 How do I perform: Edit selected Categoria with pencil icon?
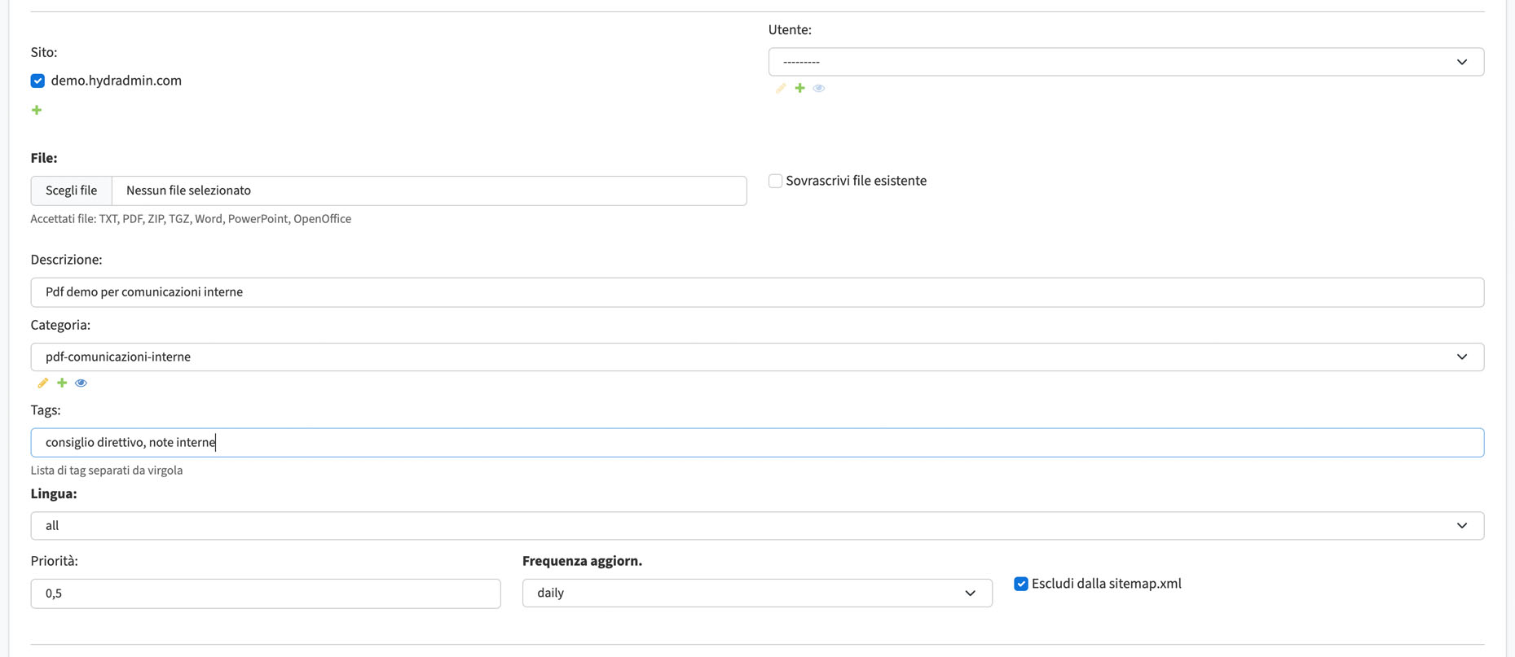42,383
